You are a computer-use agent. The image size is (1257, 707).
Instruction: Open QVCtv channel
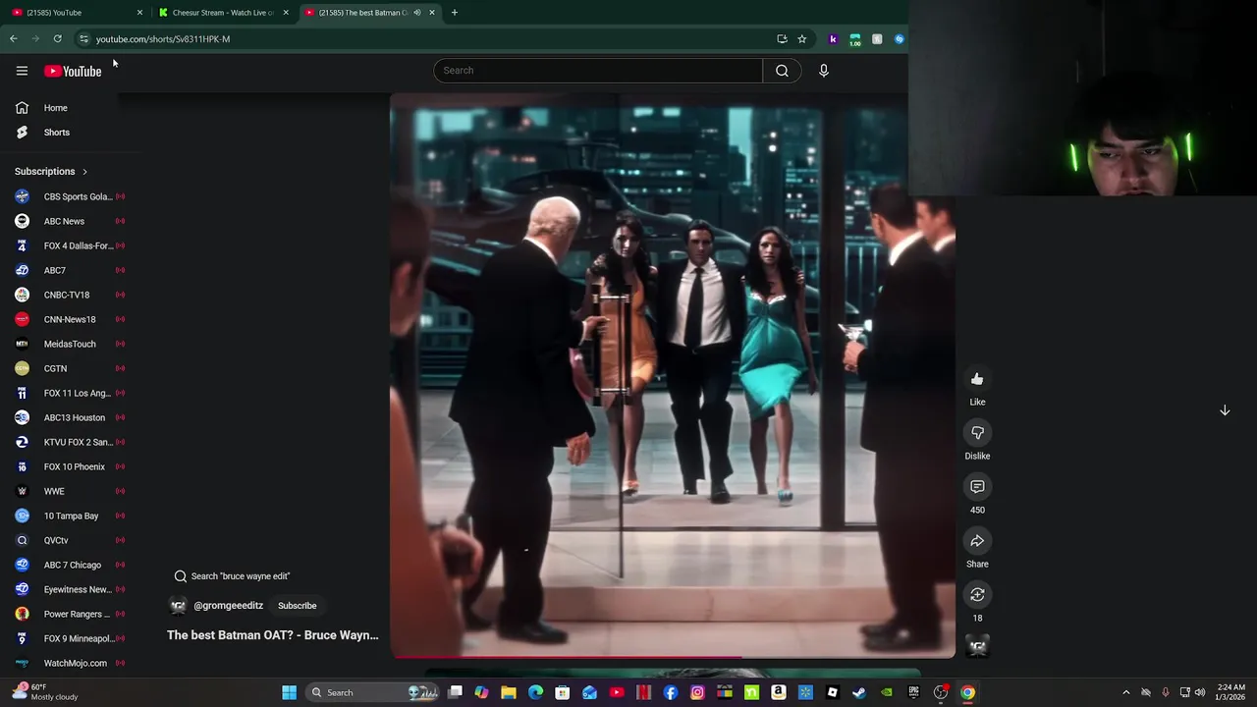[69, 540]
